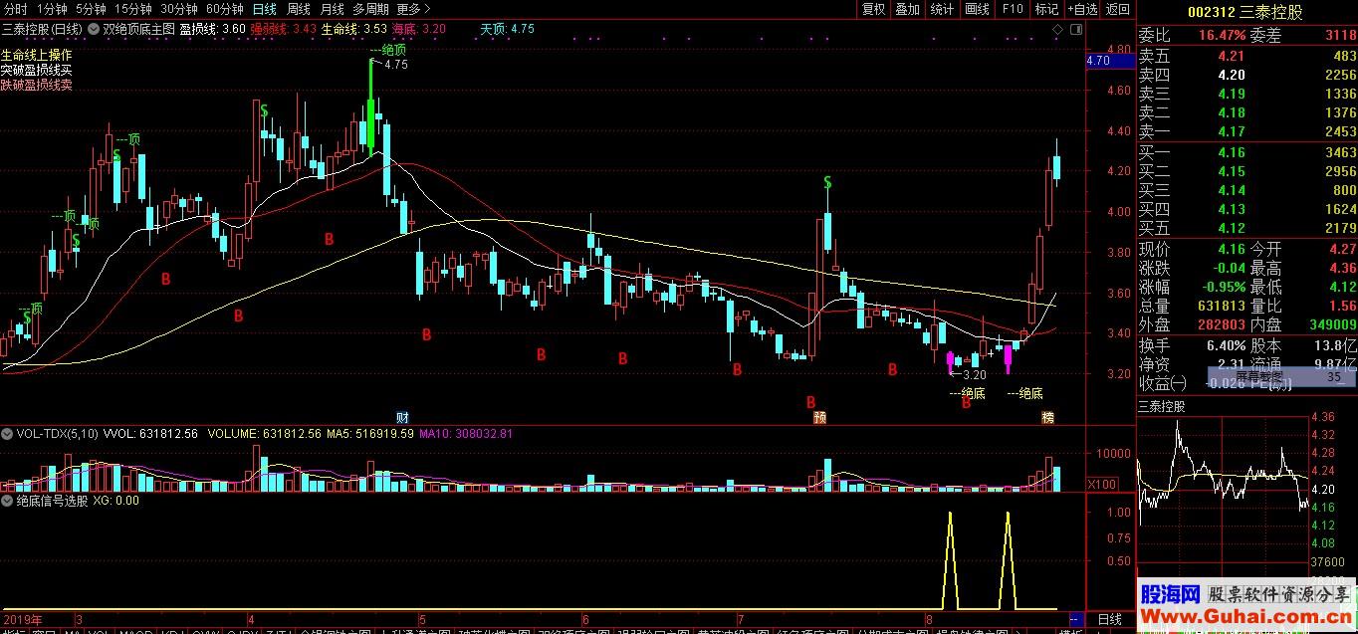1358x634 pixels.
Task: Switch to 分时 intraday view
Action: point(15,9)
